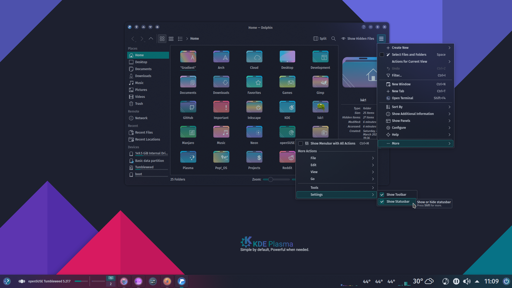This screenshot has height=288, width=512.
Task: Open the Development folder
Action: (x=320, y=60)
